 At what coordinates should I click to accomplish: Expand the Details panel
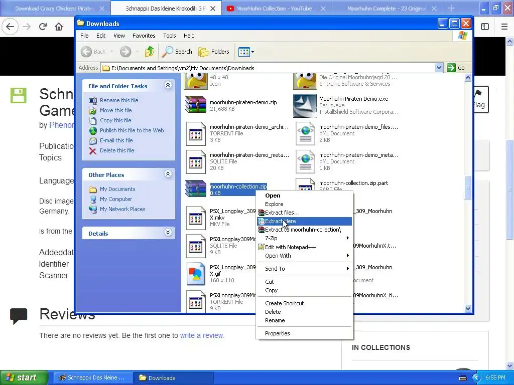click(x=168, y=233)
